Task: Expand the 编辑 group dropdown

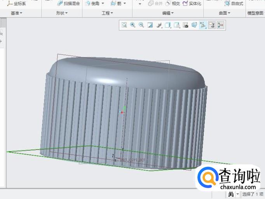Action: point(168,13)
